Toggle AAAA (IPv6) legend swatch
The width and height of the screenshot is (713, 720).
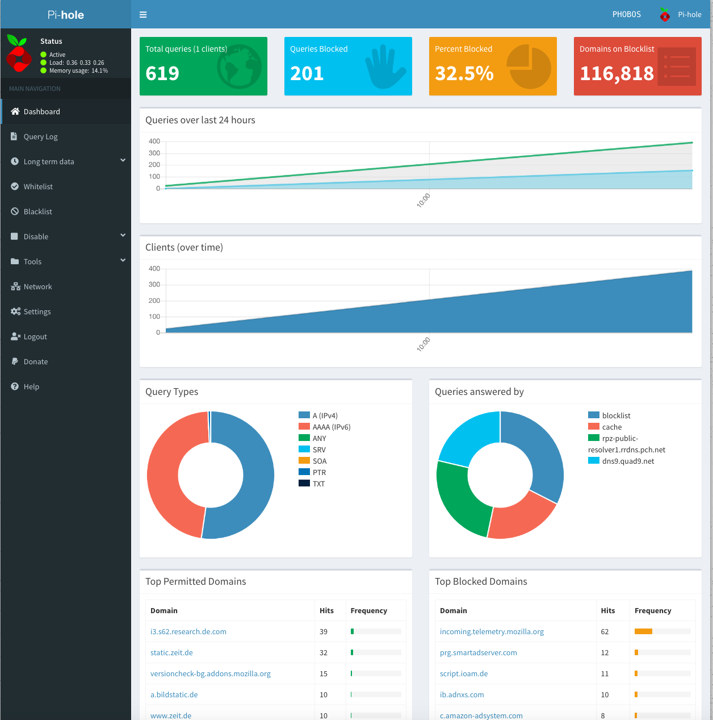(304, 427)
